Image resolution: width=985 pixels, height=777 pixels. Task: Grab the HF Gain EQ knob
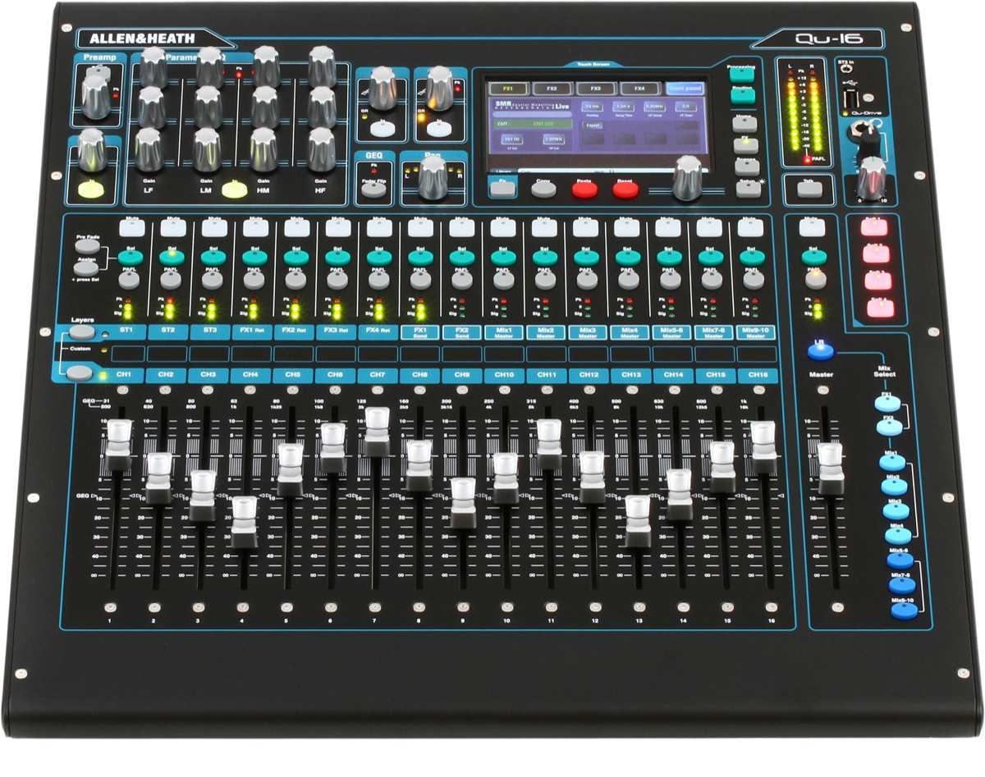point(322,149)
